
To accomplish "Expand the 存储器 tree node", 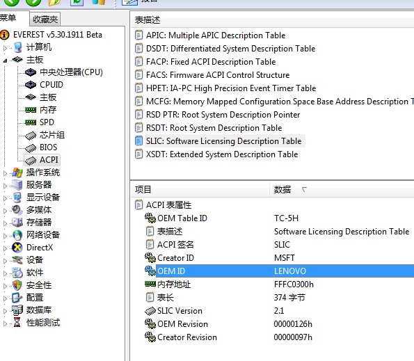I will coord(5,223).
